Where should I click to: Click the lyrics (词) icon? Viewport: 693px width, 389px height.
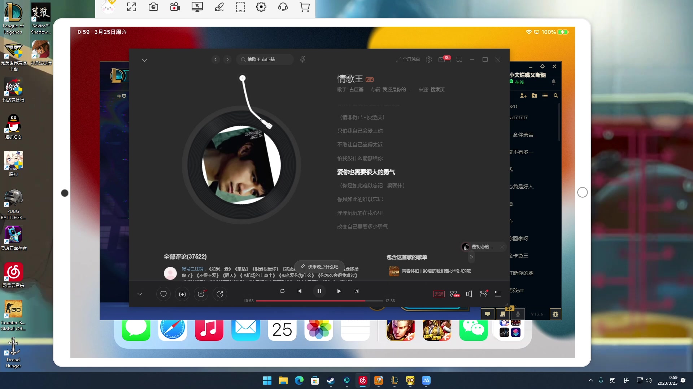[356, 291]
